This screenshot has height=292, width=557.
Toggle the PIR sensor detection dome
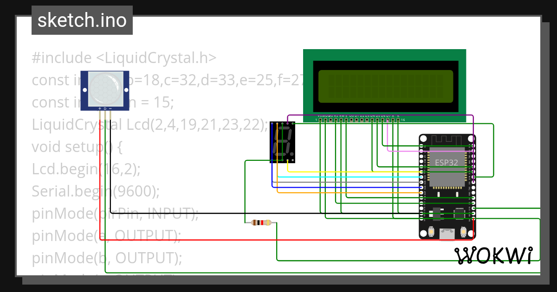click(x=105, y=89)
